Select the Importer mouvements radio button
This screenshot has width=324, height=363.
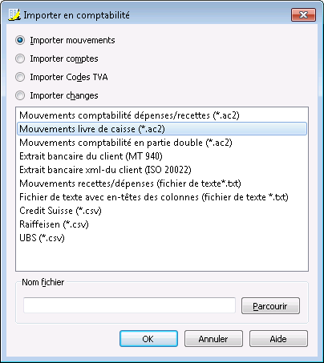[20, 40]
